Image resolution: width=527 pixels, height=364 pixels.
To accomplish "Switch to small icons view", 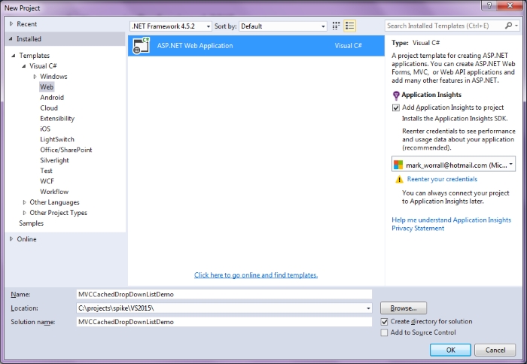I will 336,26.
